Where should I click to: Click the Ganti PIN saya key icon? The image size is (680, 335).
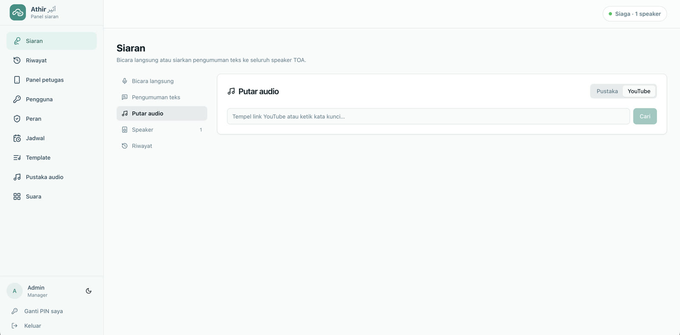[x=14, y=311]
